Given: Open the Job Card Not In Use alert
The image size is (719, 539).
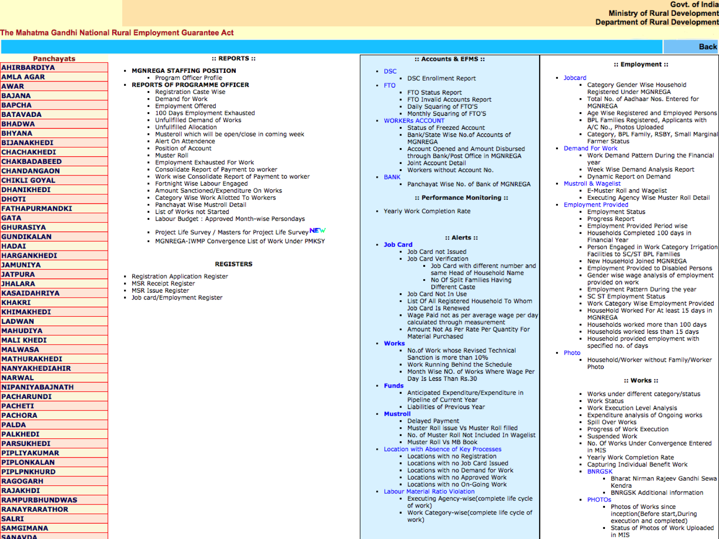Looking at the screenshot, I should (x=437, y=294).
